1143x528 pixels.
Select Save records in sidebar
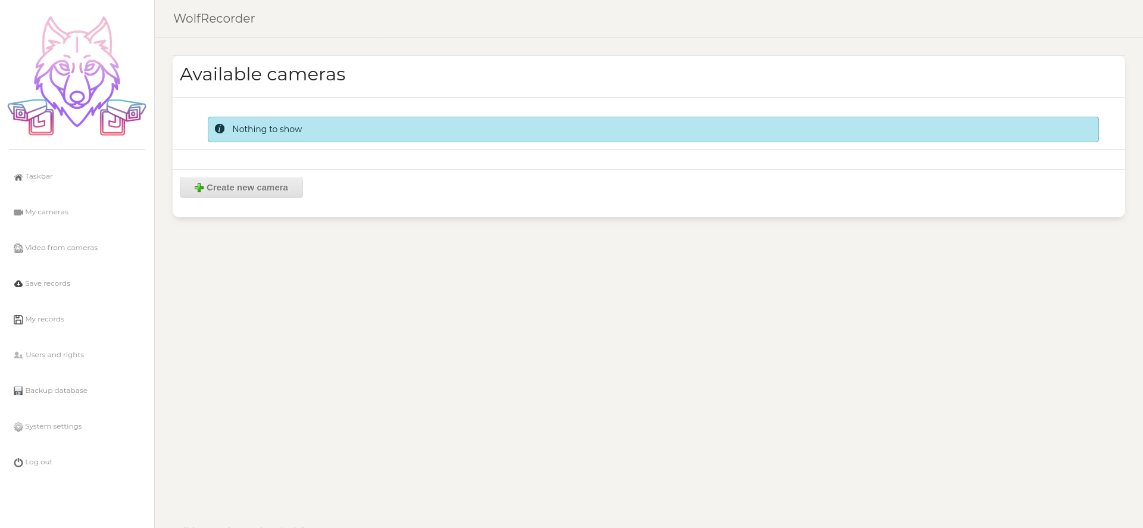point(48,284)
